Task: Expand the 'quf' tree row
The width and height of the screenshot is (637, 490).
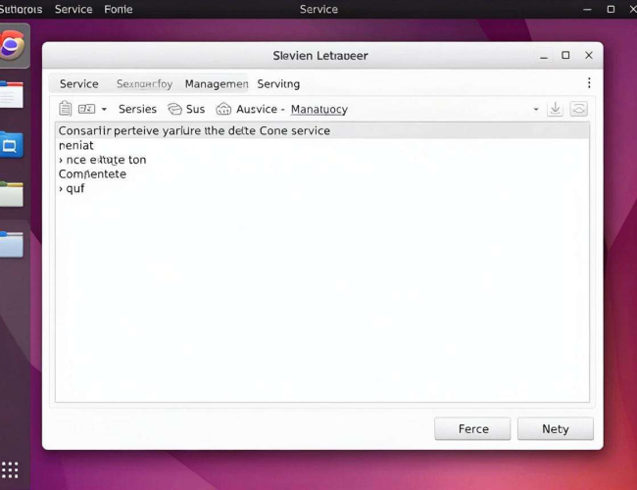Action: (x=61, y=189)
